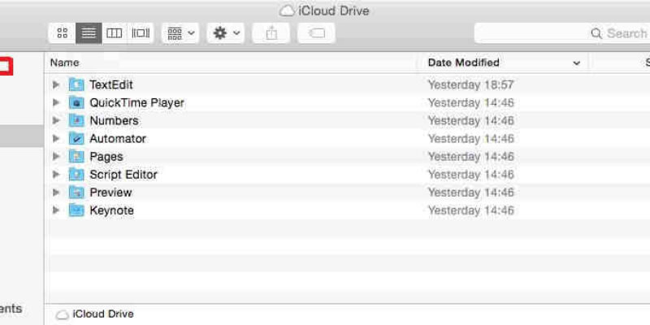Toggle sort direction arrow in Date Modified
650x325 pixels.
[x=576, y=63]
